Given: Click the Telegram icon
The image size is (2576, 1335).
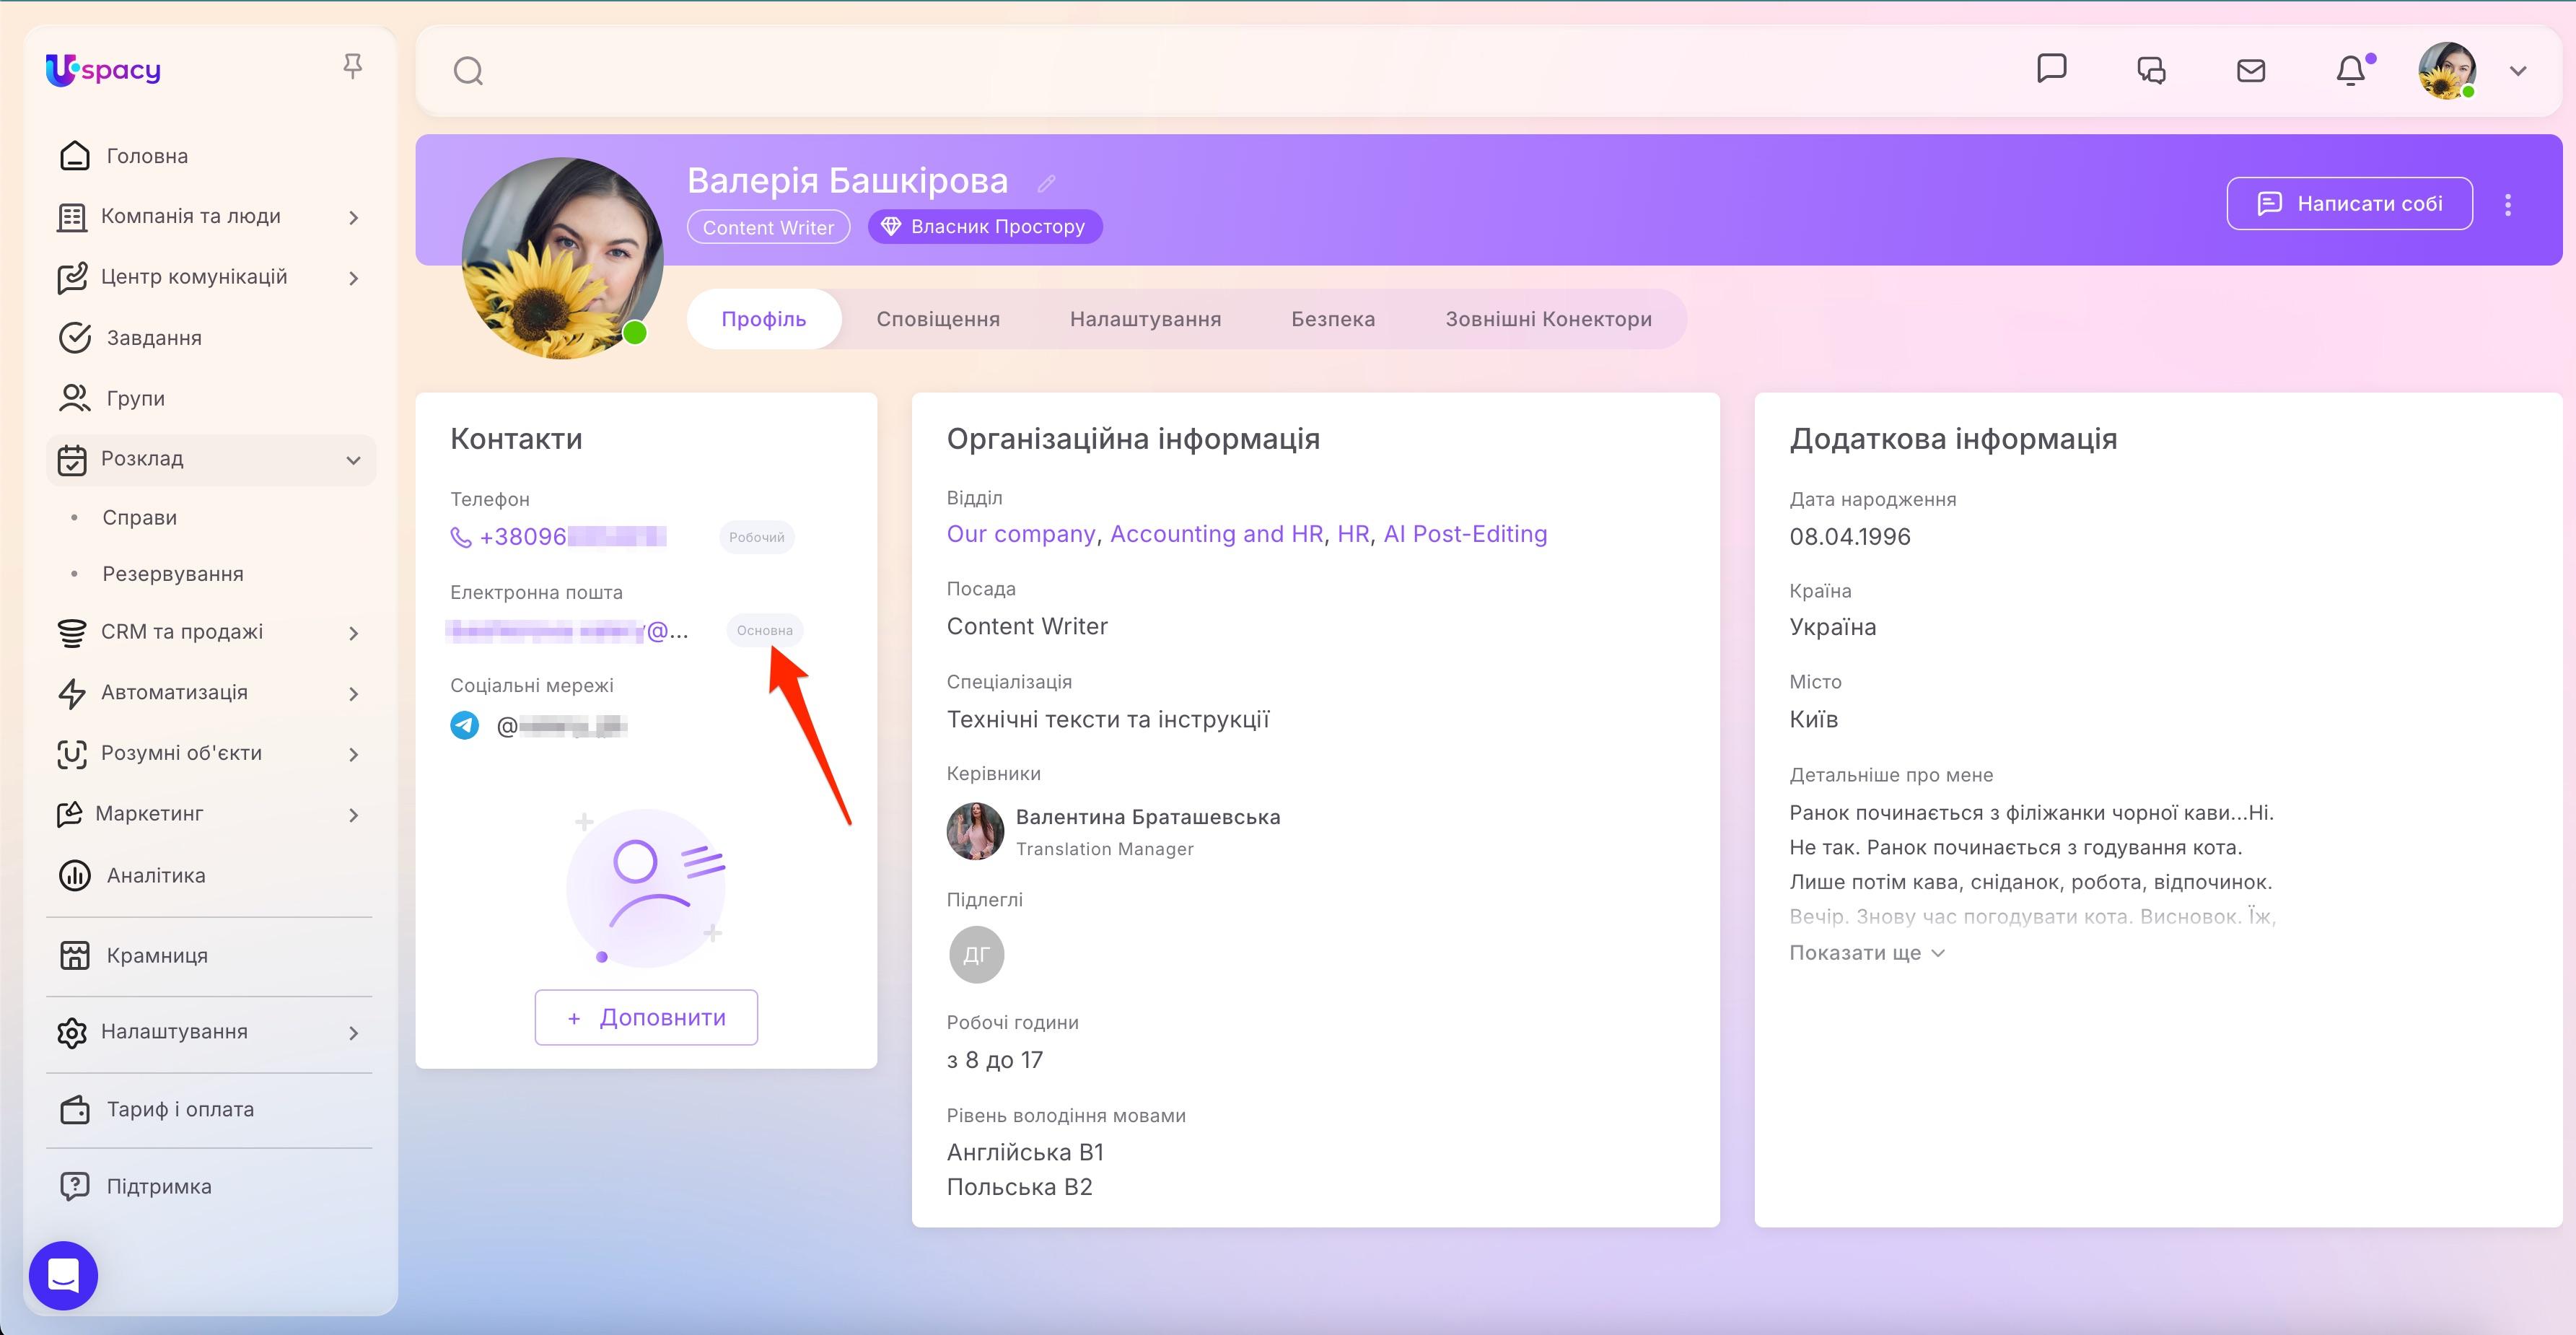Looking at the screenshot, I should tap(465, 725).
